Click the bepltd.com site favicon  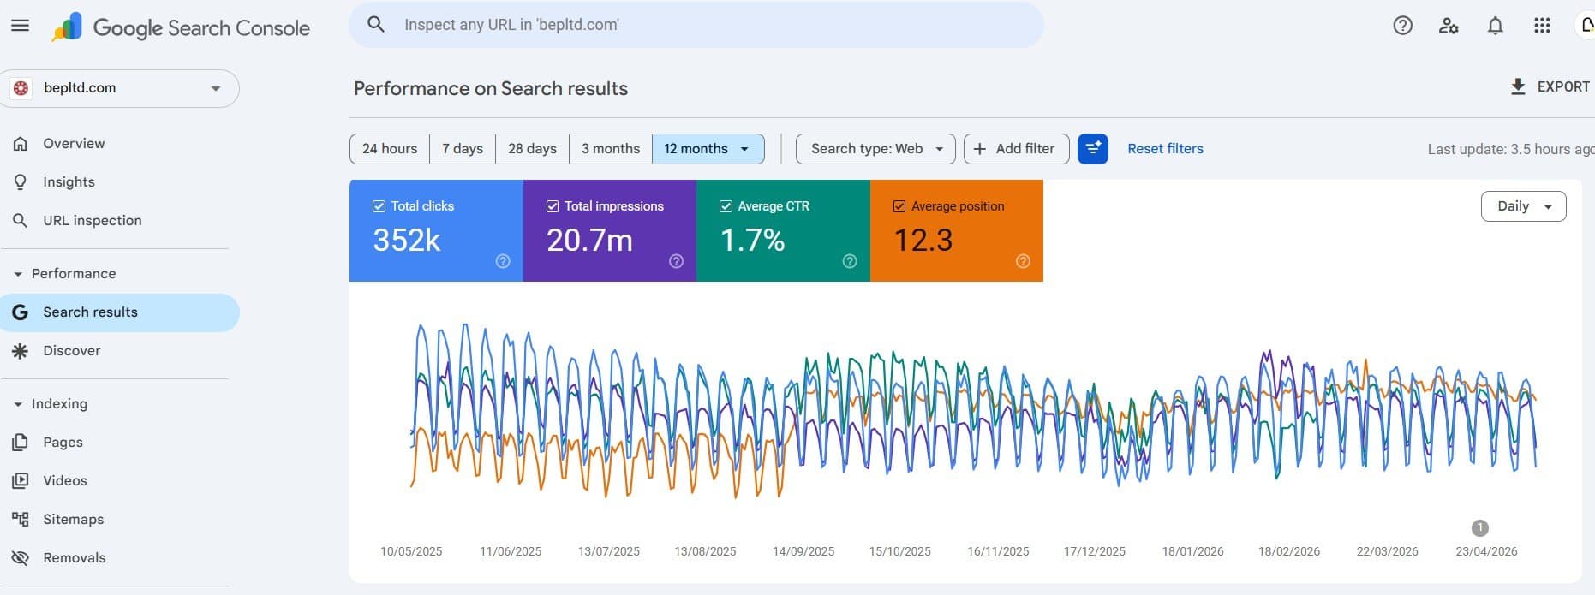click(x=21, y=88)
